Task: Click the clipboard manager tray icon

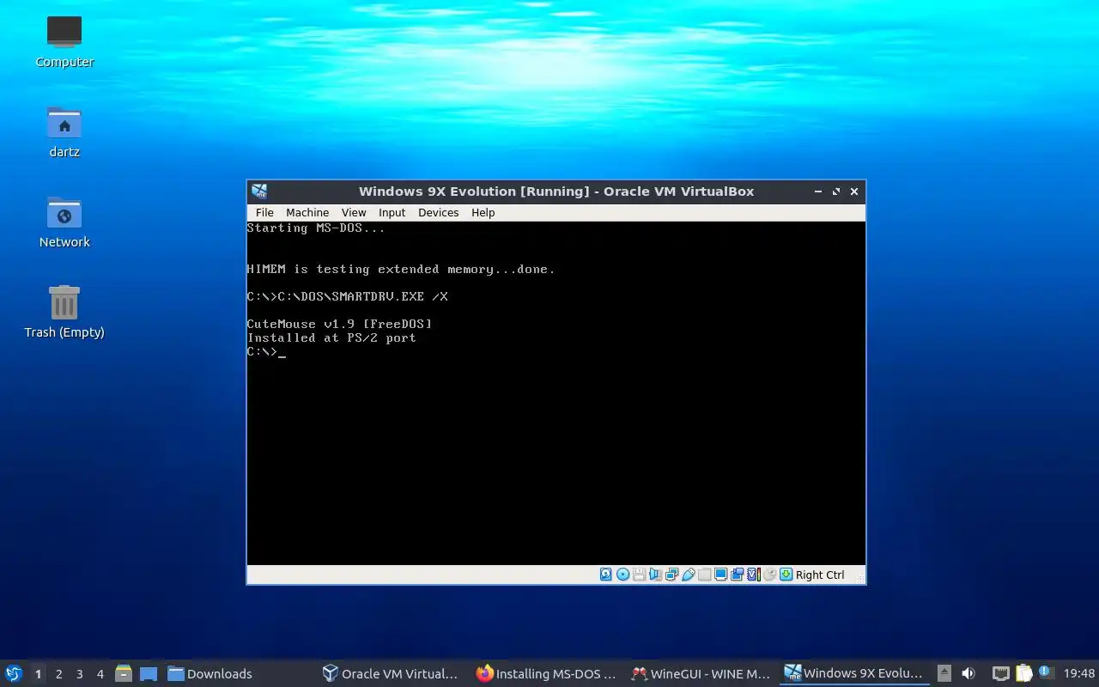Action: click(x=1023, y=673)
